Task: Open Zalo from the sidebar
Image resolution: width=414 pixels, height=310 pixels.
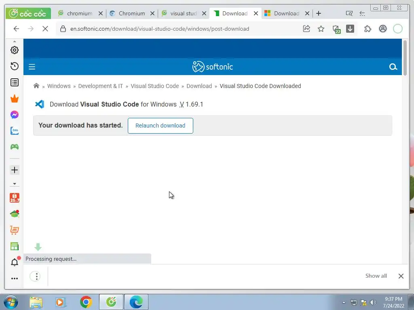Action: point(15,131)
